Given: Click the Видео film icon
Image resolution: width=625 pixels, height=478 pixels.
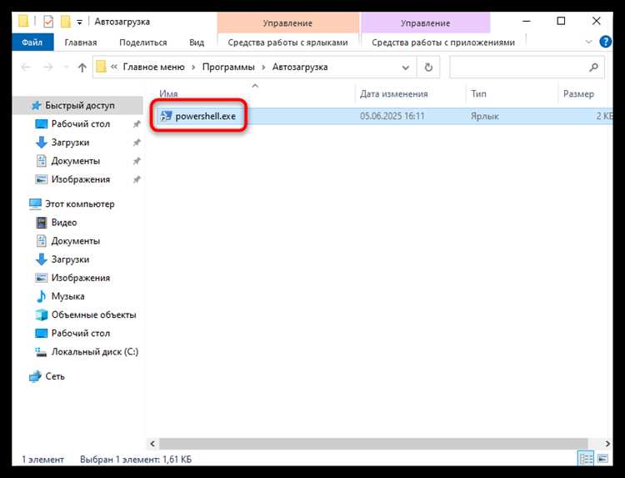Looking at the screenshot, I should (x=42, y=223).
